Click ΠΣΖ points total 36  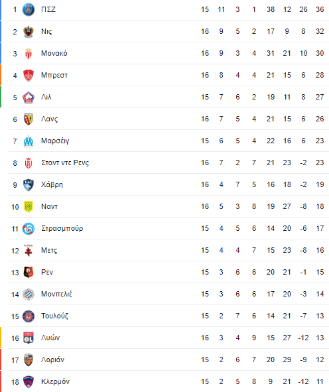tap(320, 9)
